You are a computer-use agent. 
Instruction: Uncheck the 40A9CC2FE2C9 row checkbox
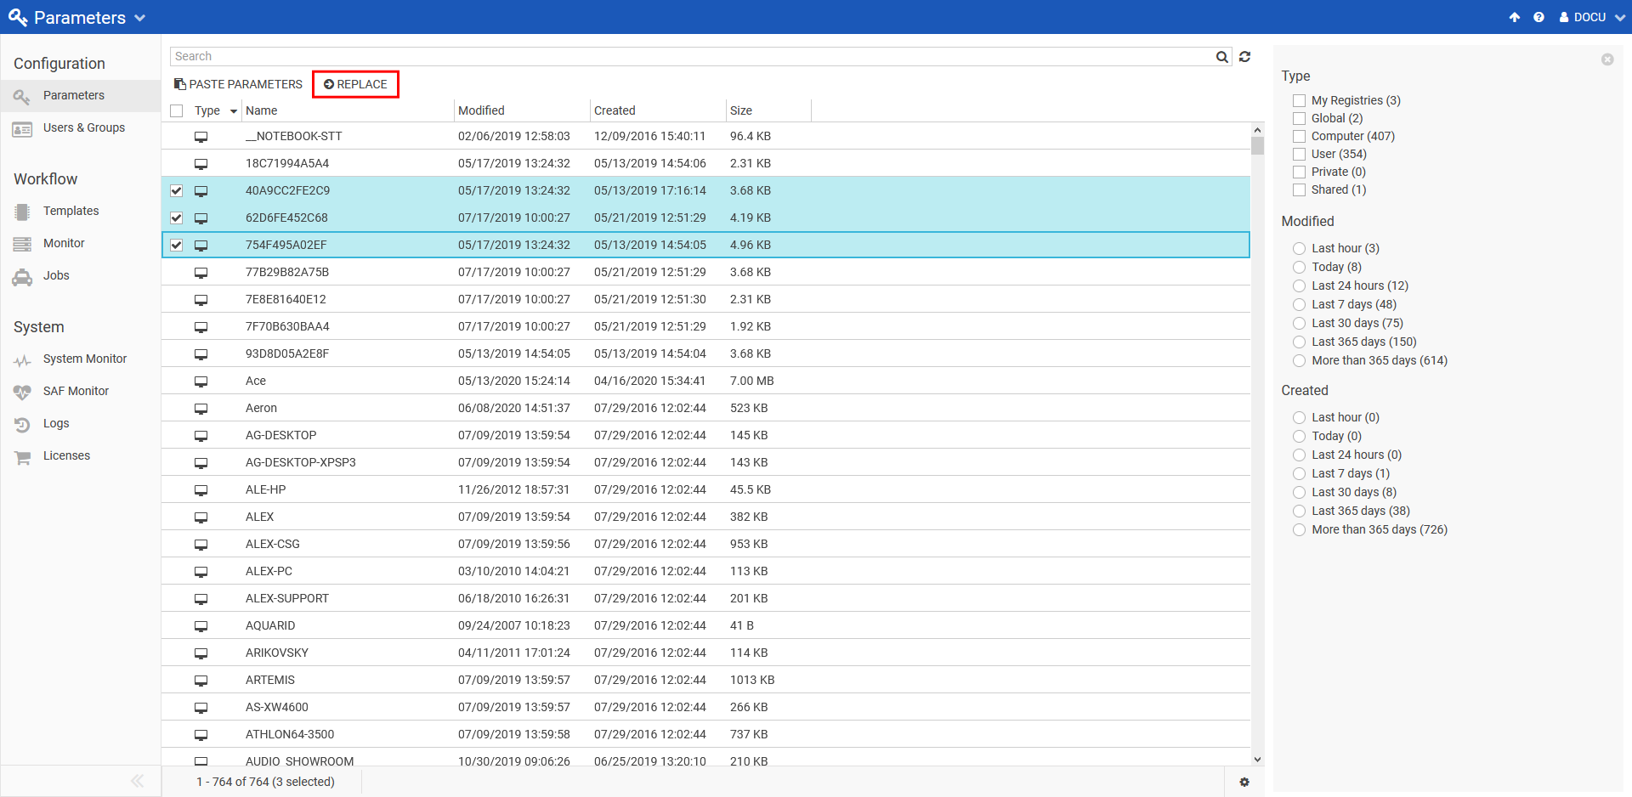177,191
